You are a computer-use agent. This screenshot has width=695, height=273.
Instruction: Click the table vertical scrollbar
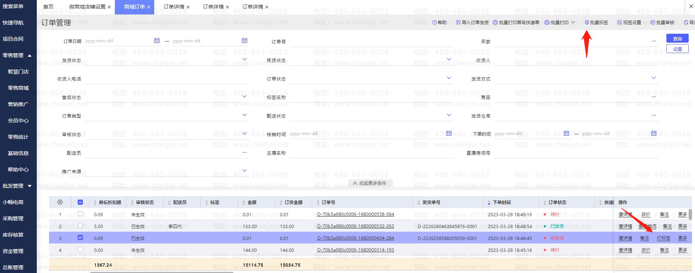[x=690, y=214]
